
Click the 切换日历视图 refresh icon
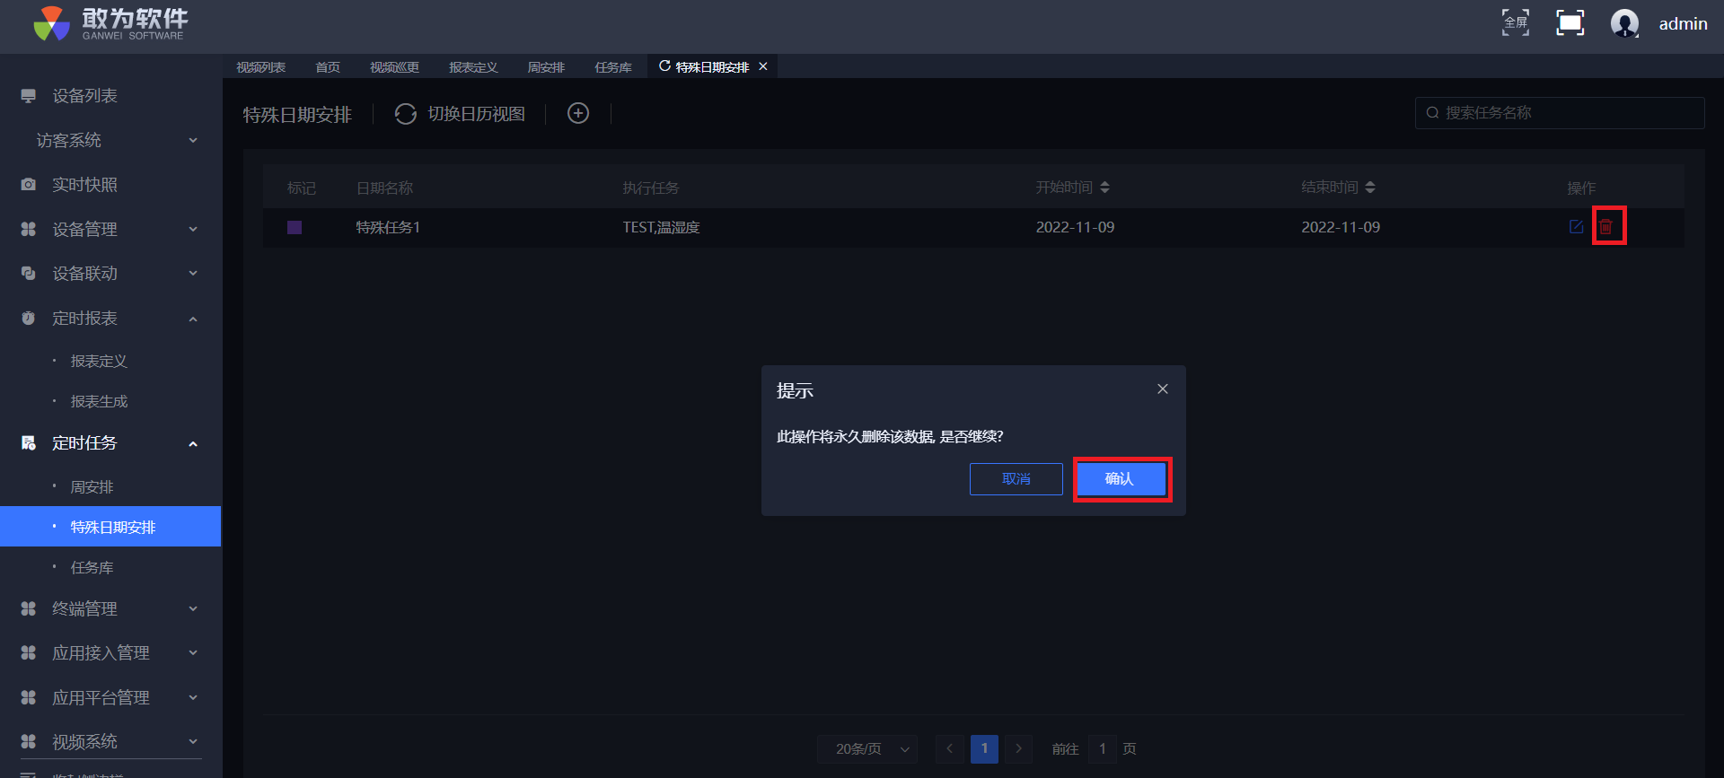point(406,114)
